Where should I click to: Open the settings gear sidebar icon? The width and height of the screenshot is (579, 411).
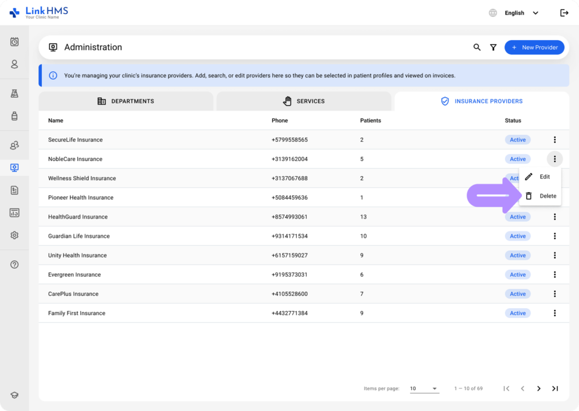tap(14, 235)
